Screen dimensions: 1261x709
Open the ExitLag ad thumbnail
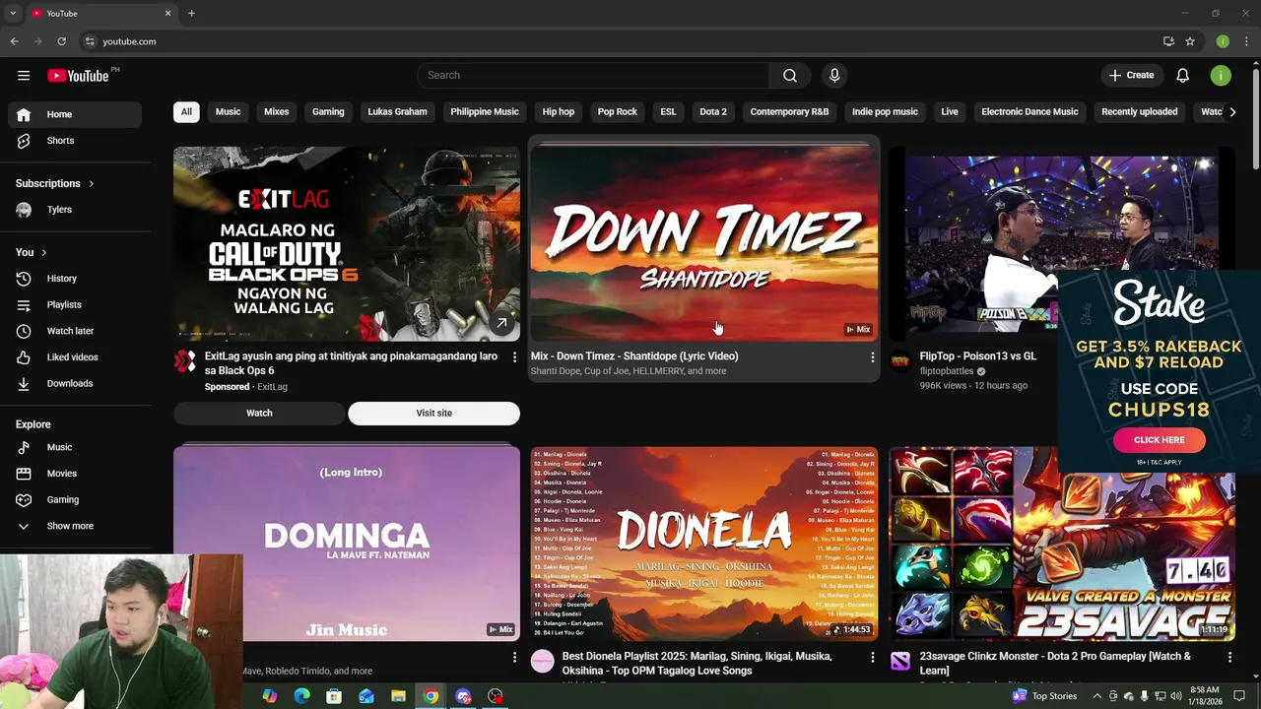[x=347, y=244]
